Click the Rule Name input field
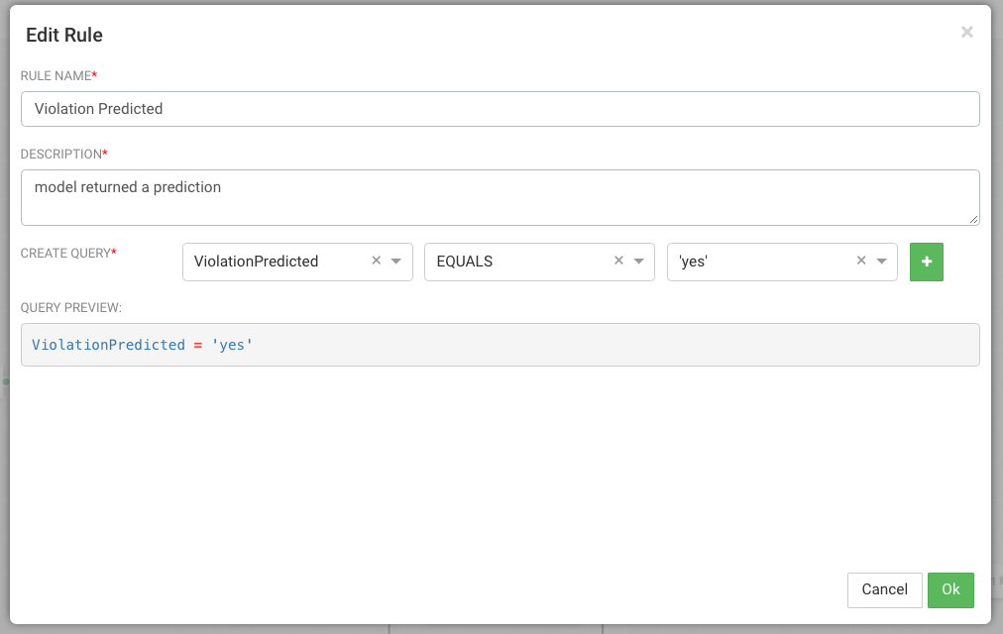Image resolution: width=1003 pixels, height=634 pixels. [x=500, y=109]
